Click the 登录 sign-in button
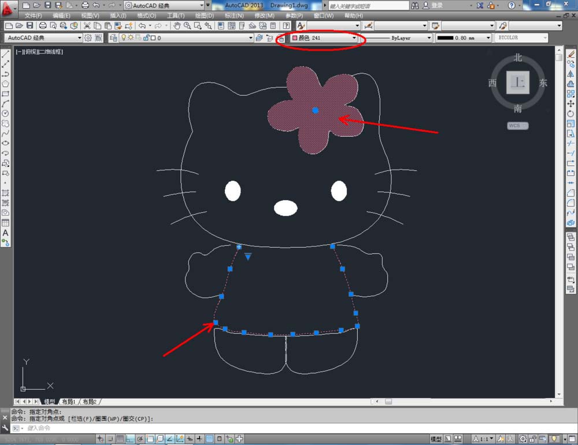578x445 pixels. (x=437, y=5)
